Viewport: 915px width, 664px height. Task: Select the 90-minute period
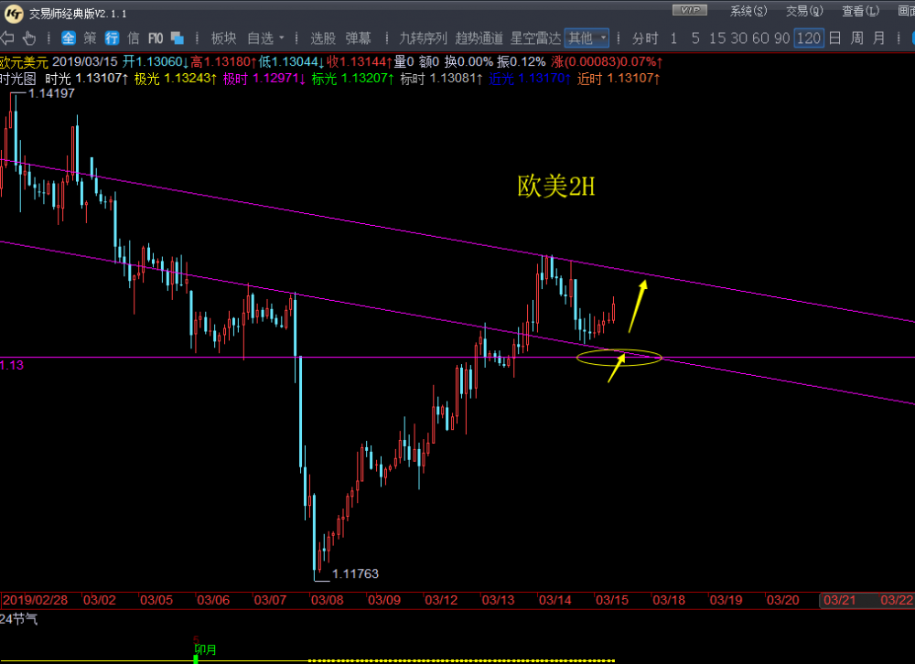coord(782,38)
